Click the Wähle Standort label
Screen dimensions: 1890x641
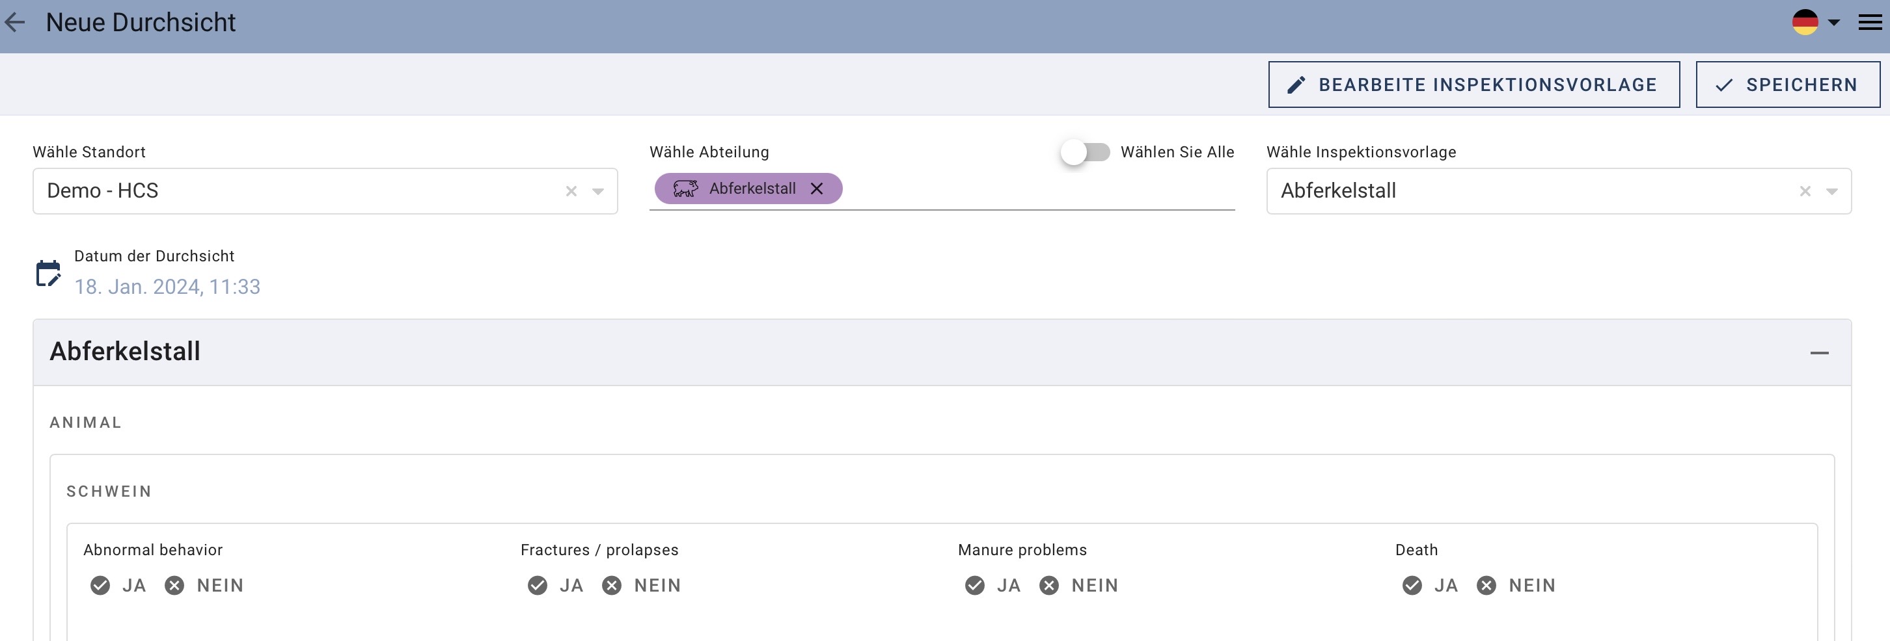pos(89,152)
